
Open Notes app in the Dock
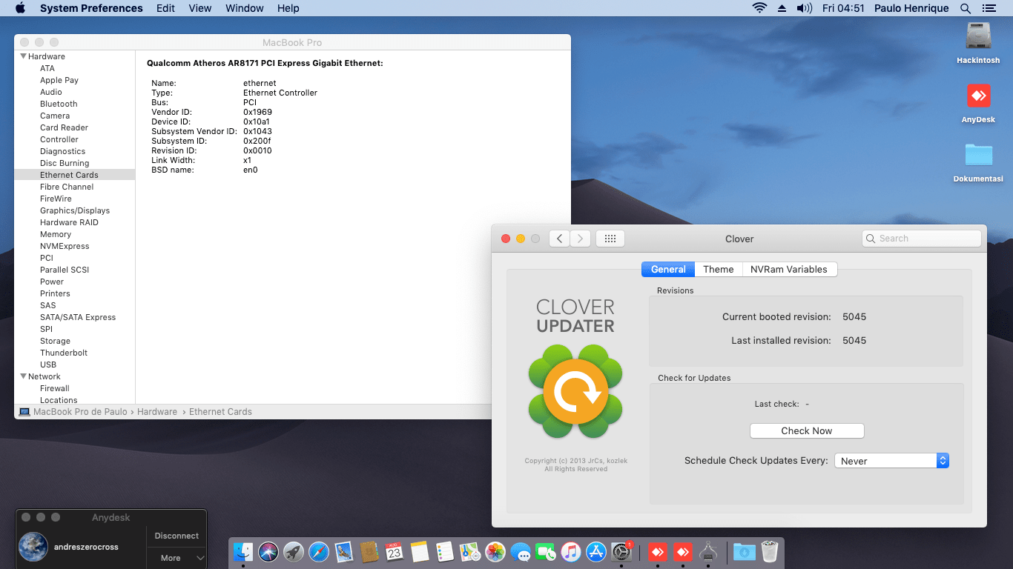click(420, 551)
